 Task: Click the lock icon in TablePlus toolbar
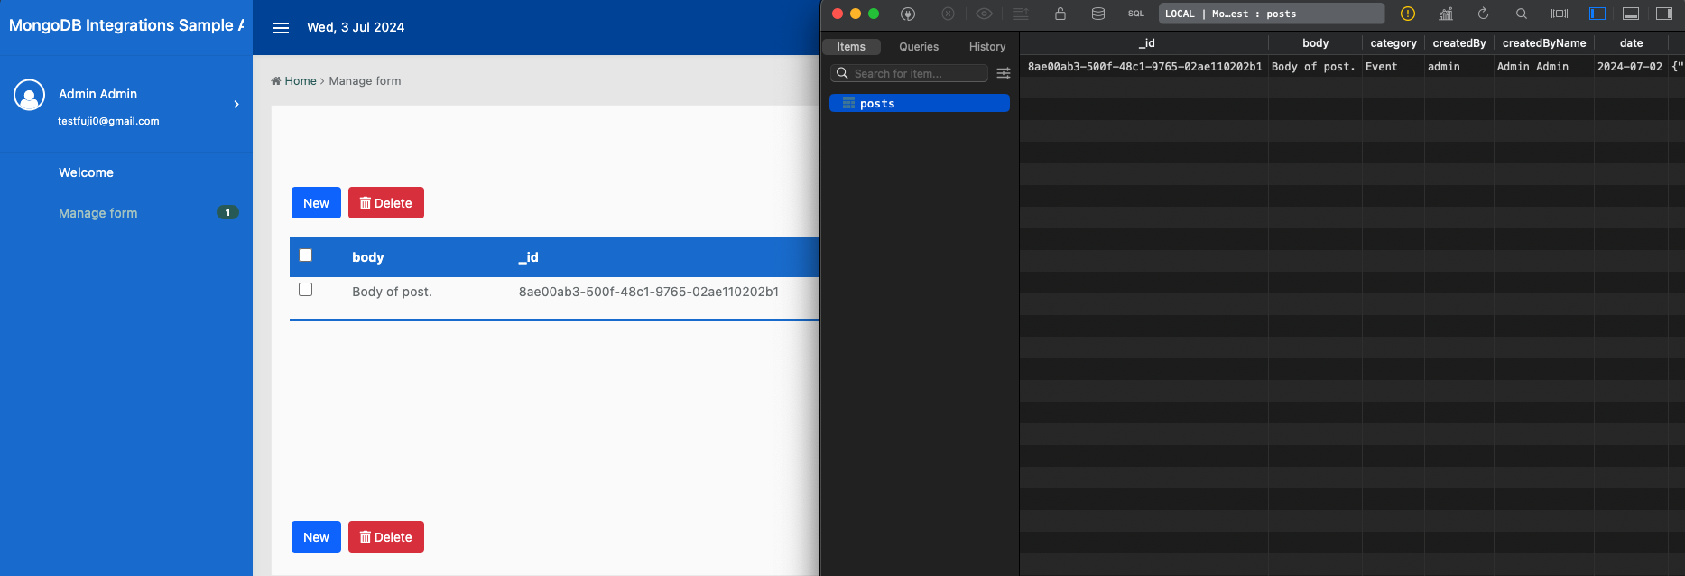[x=1060, y=14]
